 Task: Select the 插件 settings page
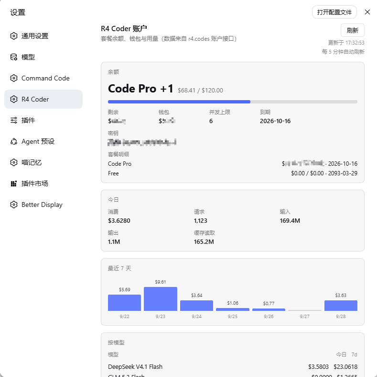click(43, 120)
